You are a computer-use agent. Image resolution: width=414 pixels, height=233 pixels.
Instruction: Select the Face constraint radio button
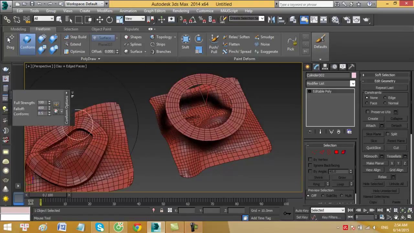click(x=366, y=103)
